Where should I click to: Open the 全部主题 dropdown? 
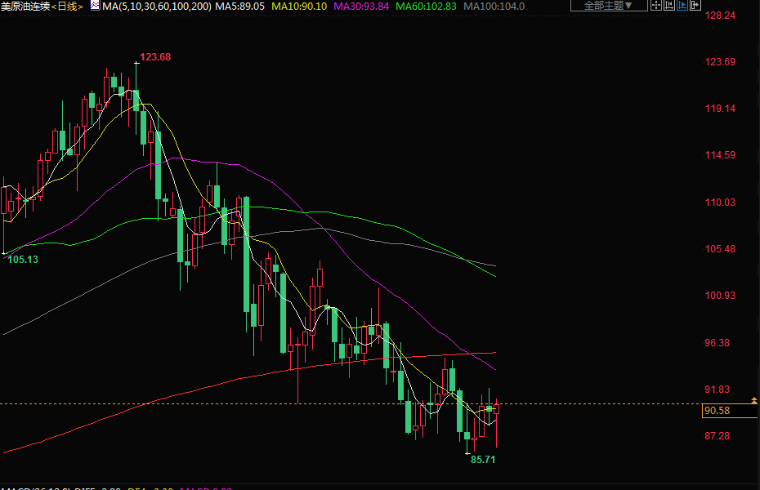tap(608, 6)
